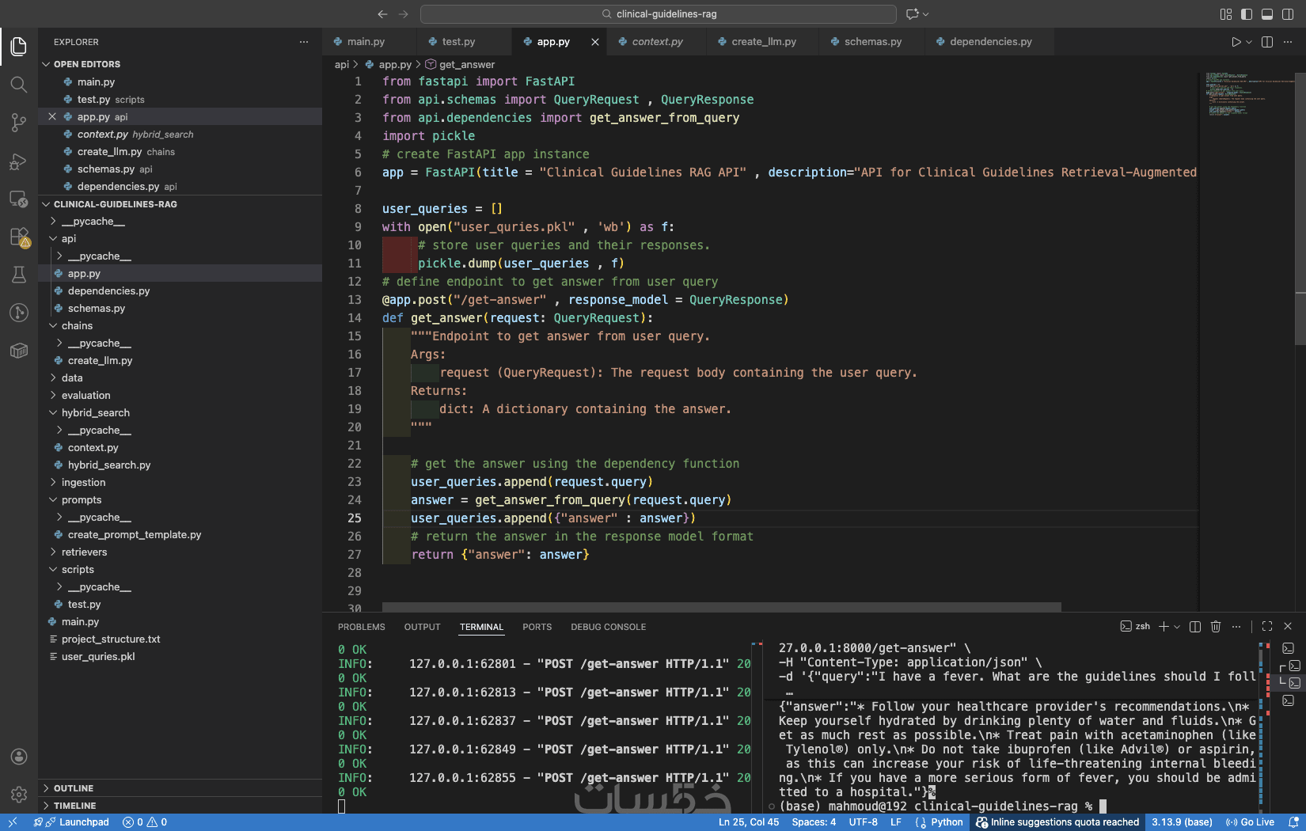Open the Manage settings gear
1306x831 pixels.
pos(19,794)
